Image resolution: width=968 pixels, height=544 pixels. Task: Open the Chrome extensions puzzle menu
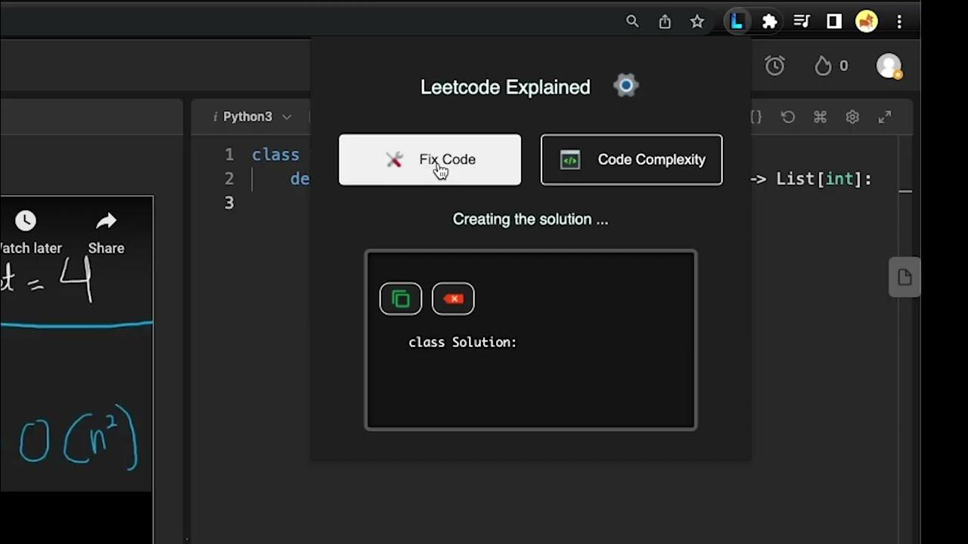(770, 22)
